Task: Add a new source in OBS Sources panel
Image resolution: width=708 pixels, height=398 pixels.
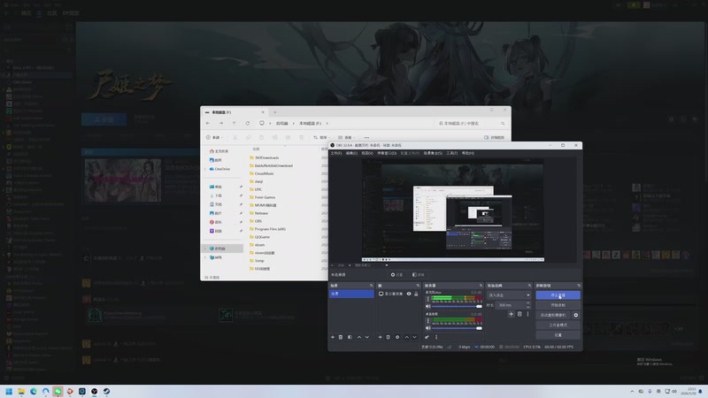Action: click(381, 337)
